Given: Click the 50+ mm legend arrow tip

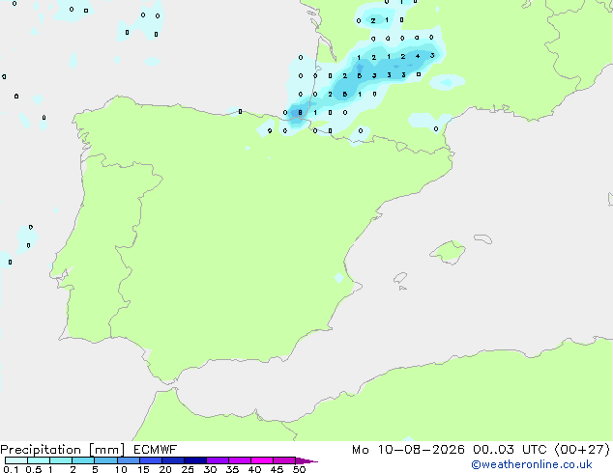Looking at the screenshot, I should click(x=306, y=460).
